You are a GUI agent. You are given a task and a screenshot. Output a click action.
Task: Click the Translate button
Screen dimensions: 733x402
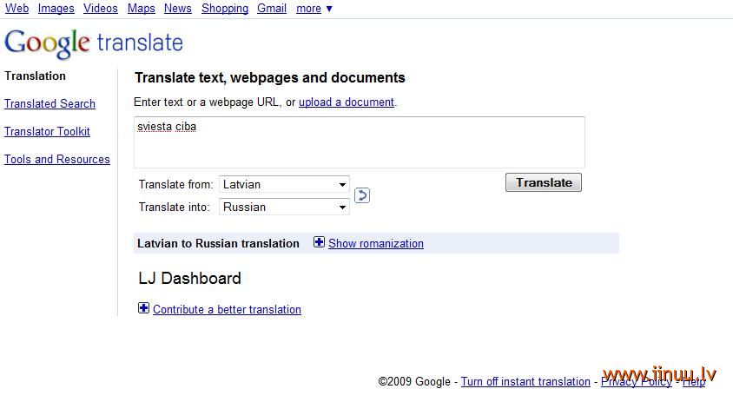pos(544,182)
